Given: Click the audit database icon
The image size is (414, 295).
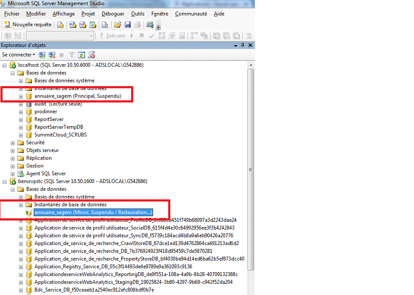Looking at the screenshot, I should [x=29, y=104].
